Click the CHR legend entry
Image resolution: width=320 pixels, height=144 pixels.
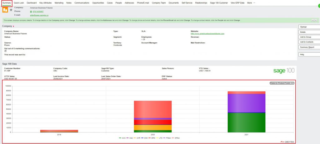tap(137, 138)
